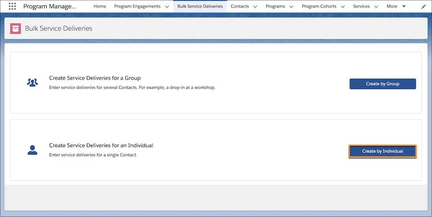This screenshot has height=217, width=432.
Task: Open the More navigation menu
Action: click(396, 6)
